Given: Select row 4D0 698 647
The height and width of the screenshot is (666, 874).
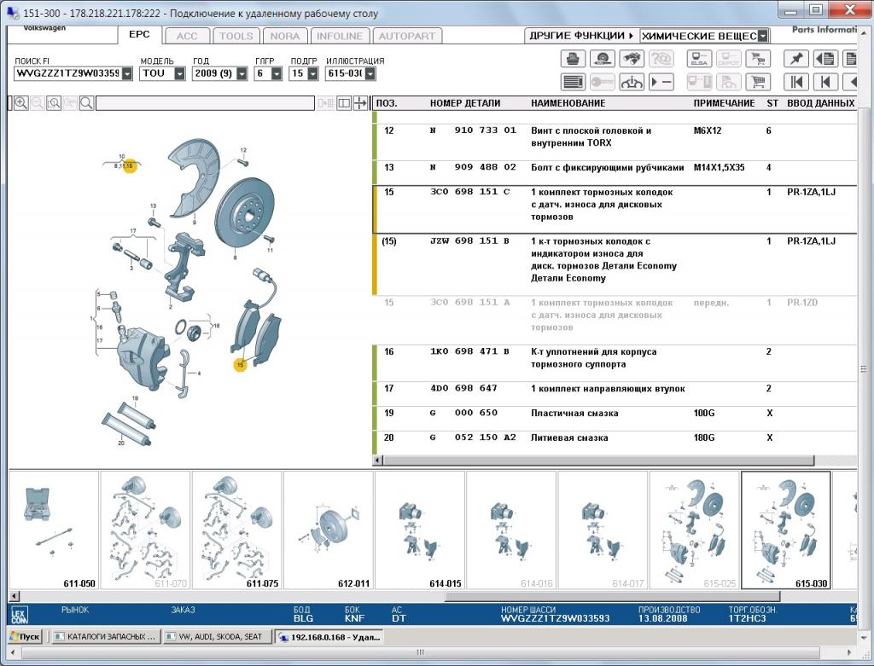Looking at the screenshot, I should pos(615,394).
